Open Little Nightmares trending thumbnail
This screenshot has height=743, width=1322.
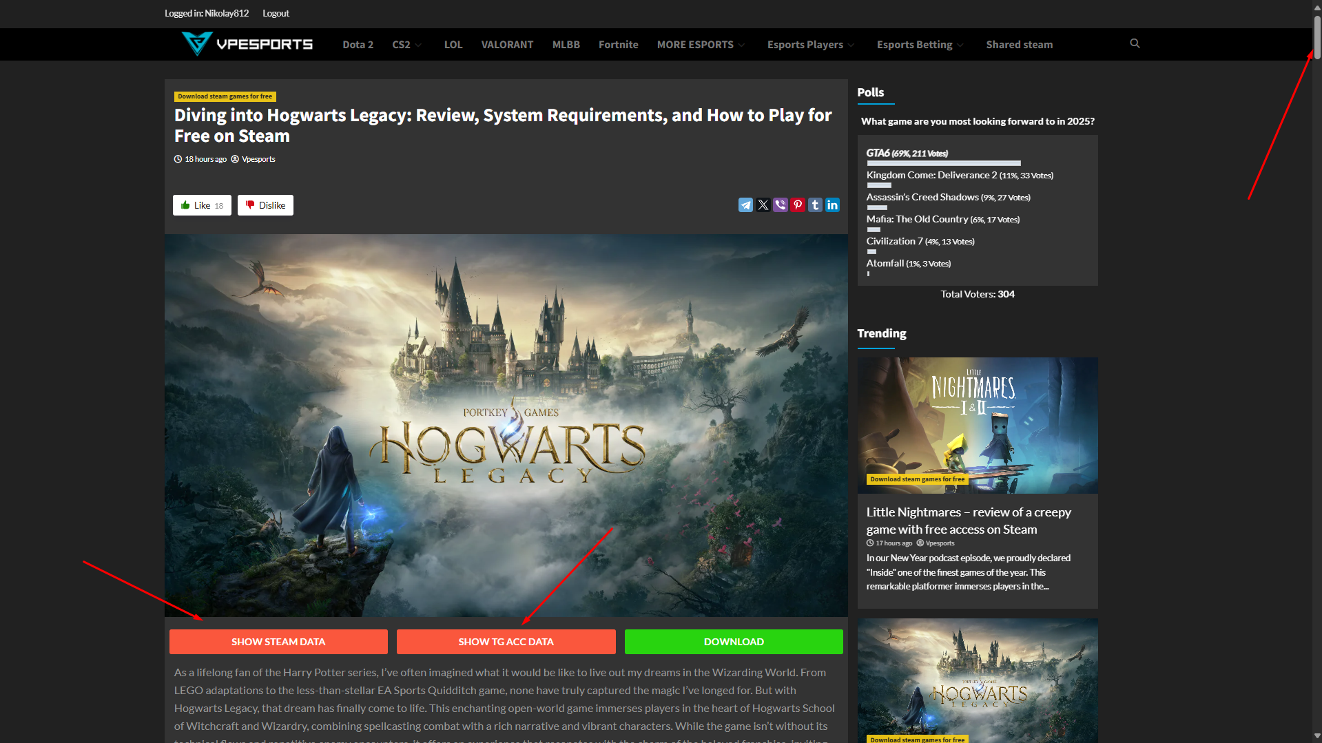pyautogui.click(x=978, y=425)
